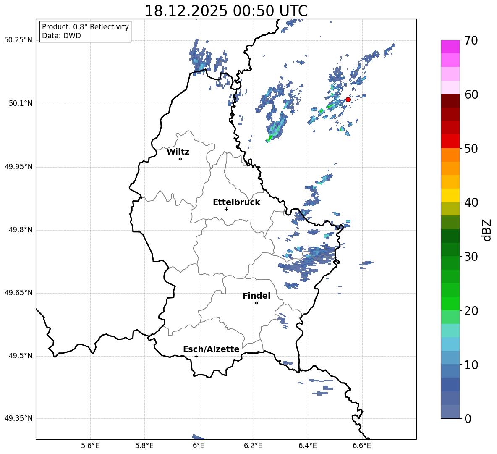Click the colorbar tick label 0
Image resolution: width=497 pixels, height=454 pixels.
(x=468, y=418)
